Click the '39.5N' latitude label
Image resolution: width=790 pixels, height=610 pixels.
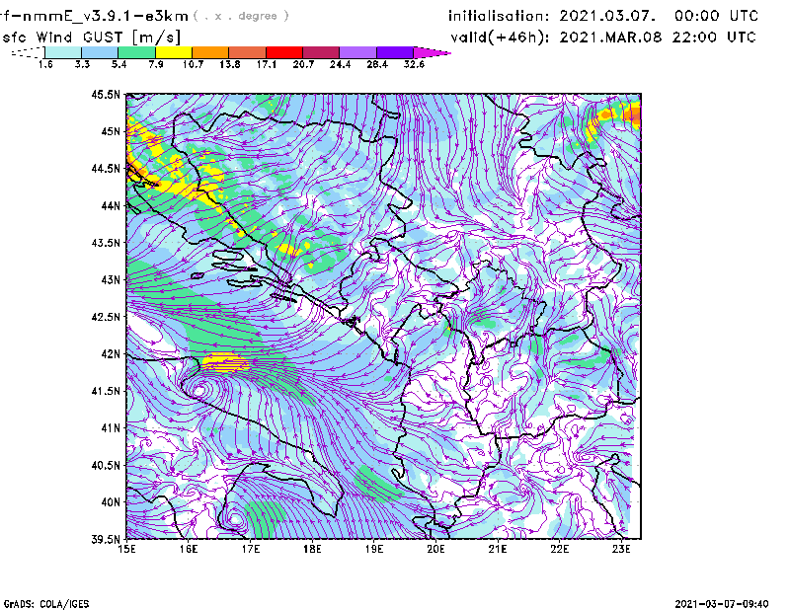point(106,539)
